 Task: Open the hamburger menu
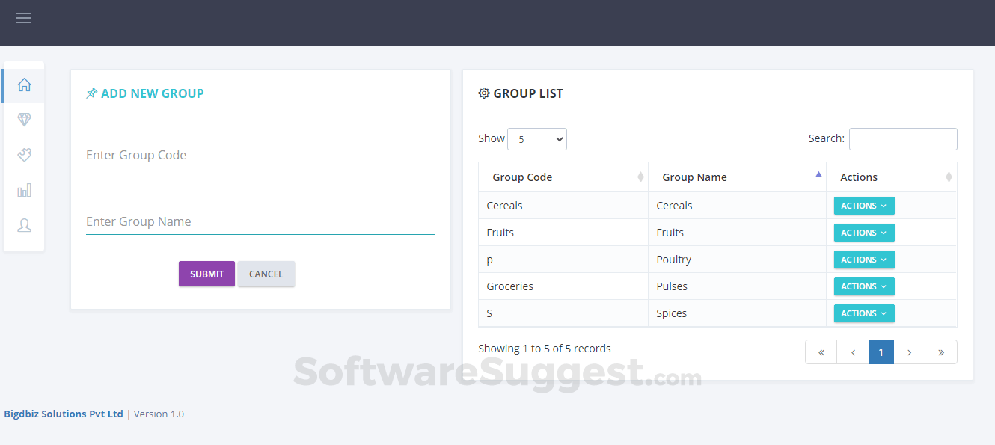24,18
